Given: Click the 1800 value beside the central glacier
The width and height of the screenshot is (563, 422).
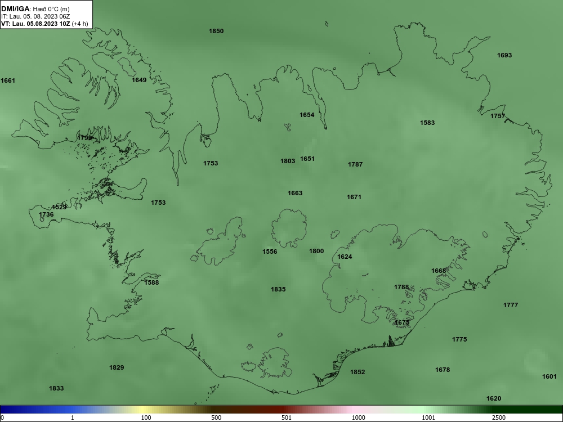Looking at the screenshot, I should 316,251.
